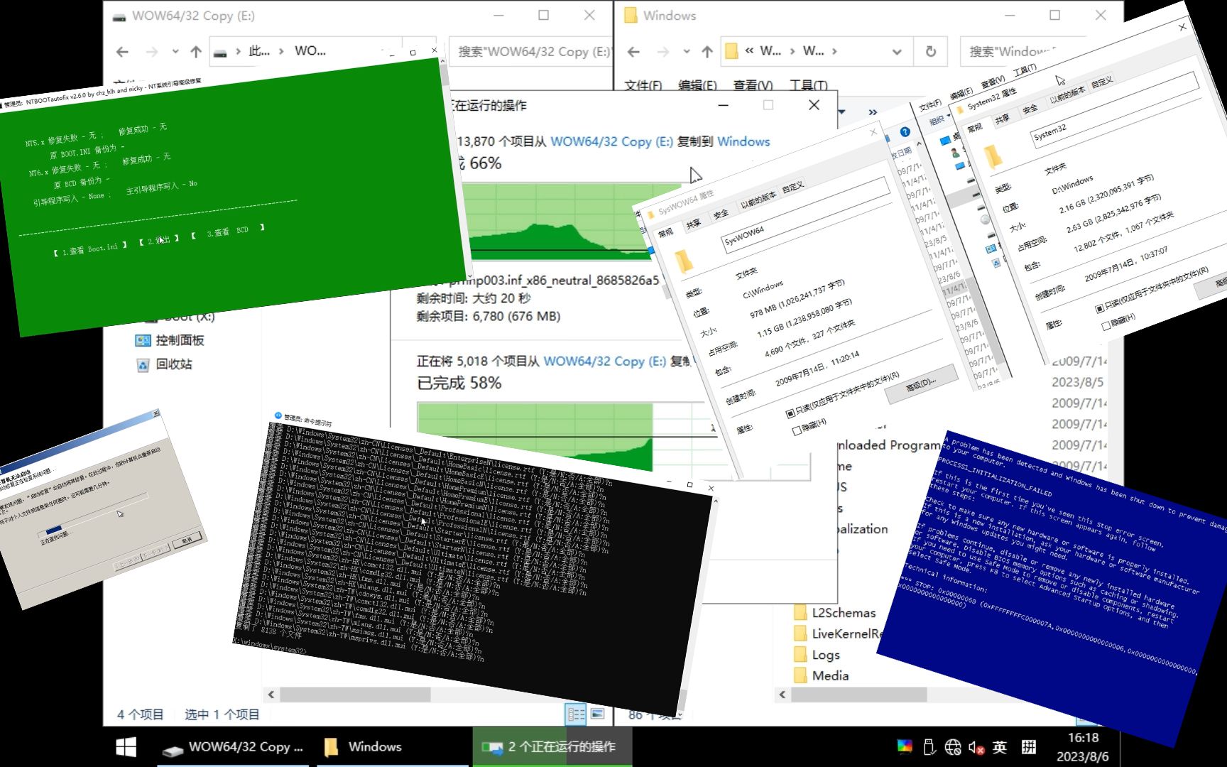Viewport: 1227px width, 767px height.
Task: Toggle 只读 checkbox in SysWOW64 properties
Action: point(790,413)
